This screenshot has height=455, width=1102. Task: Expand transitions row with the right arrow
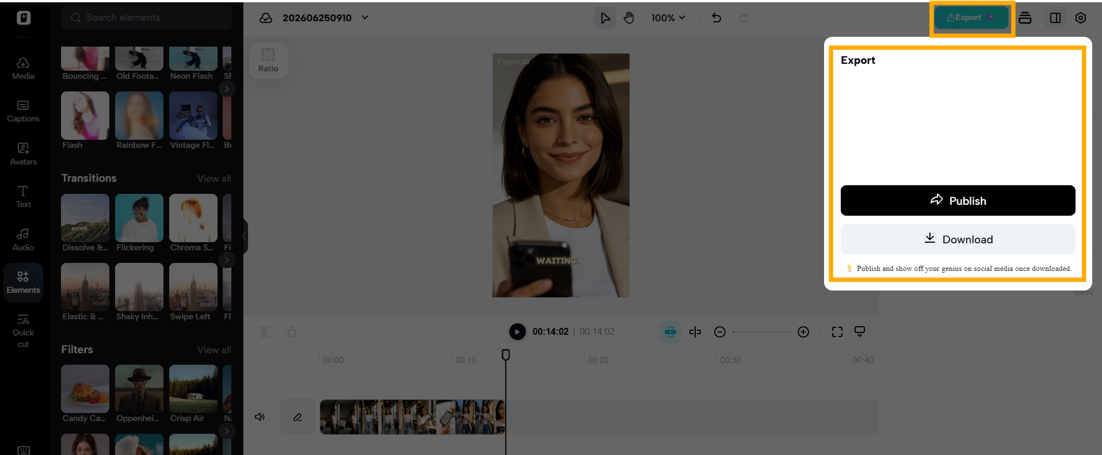click(x=227, y=260)
